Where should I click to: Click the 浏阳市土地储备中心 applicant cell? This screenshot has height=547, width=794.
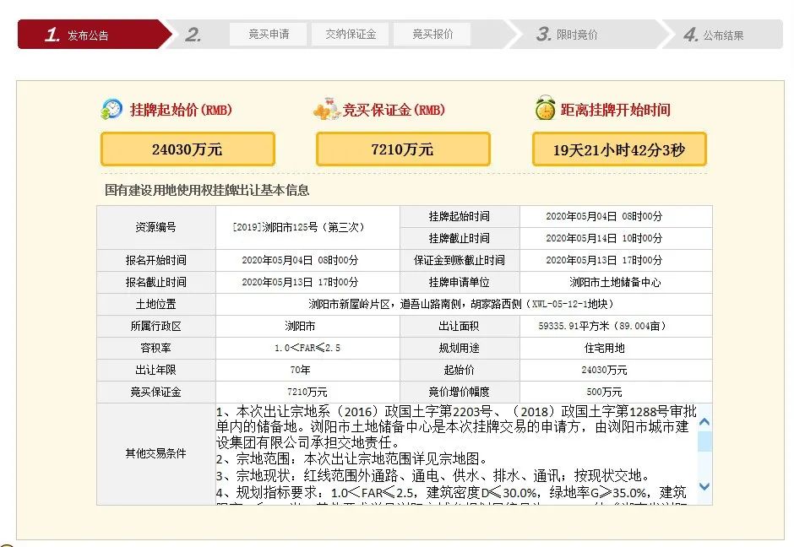615,282
